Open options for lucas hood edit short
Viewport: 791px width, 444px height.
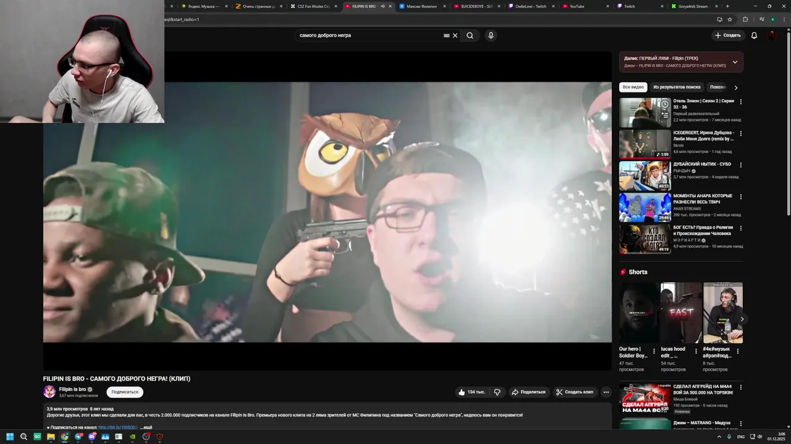coord(695,351)
